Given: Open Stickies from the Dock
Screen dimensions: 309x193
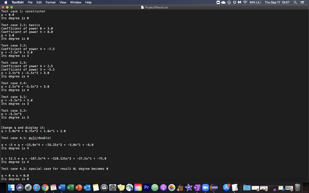Looking at the screenshot, I should pos(121,188).
